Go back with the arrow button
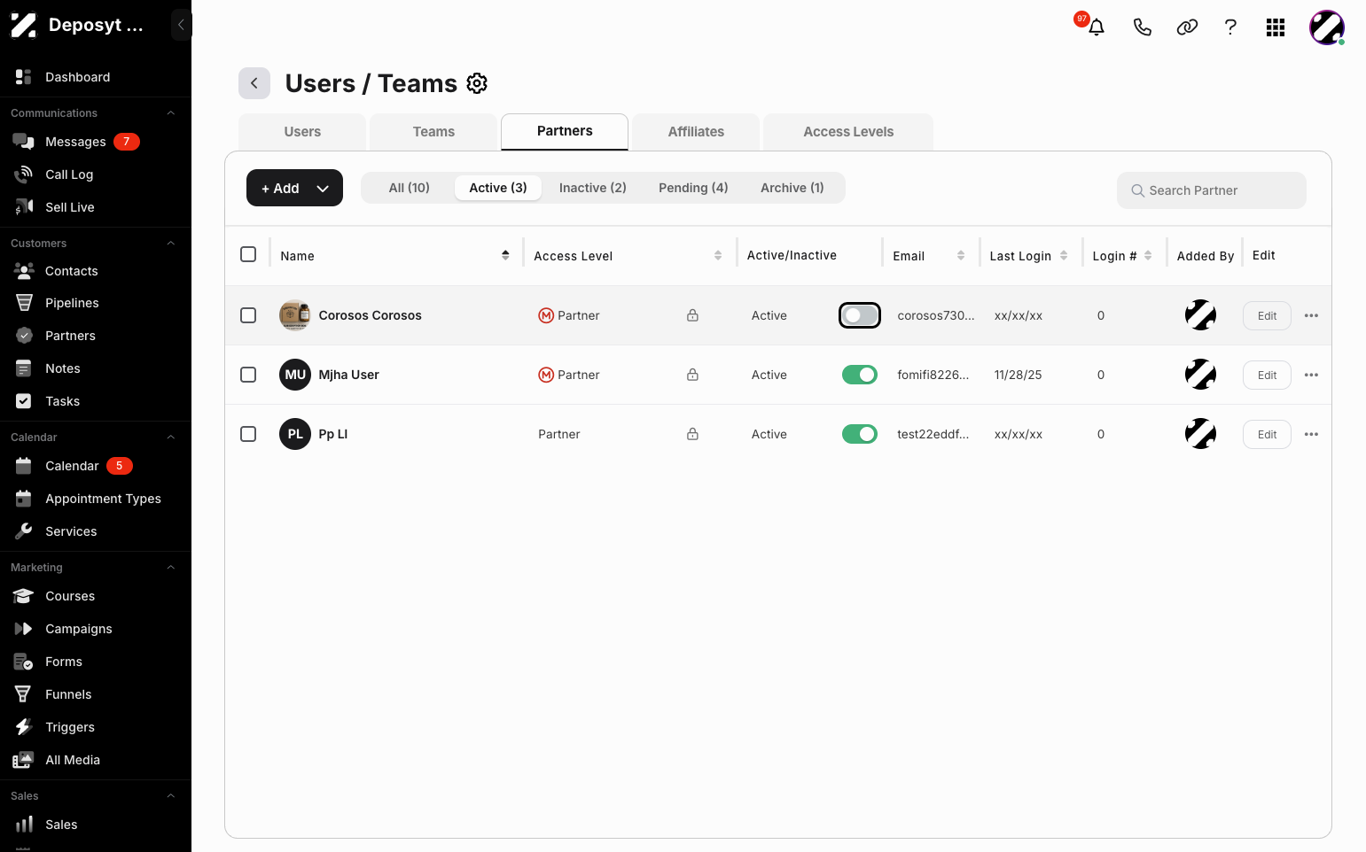Screen dimensions: 1366x852 [254, 83]
